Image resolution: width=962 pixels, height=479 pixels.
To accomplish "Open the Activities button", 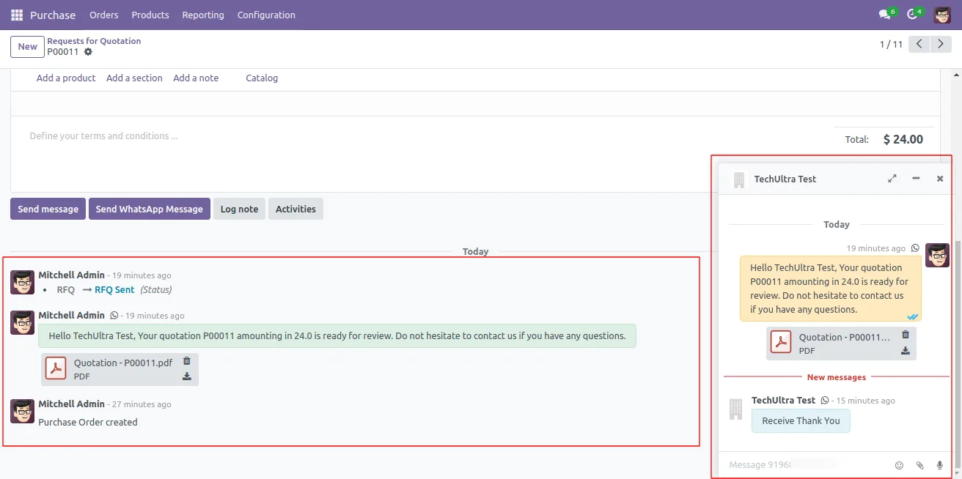I will [x=295, y=209].
